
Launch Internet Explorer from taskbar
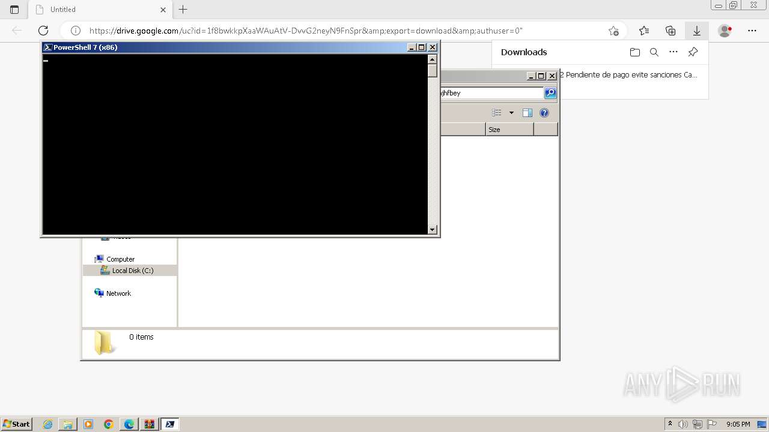click(48, 424)
